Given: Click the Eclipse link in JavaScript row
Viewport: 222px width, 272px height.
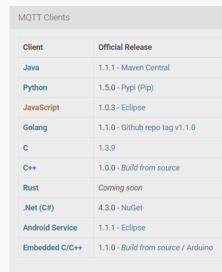Looking at the screenshot, I should point(133,108).
